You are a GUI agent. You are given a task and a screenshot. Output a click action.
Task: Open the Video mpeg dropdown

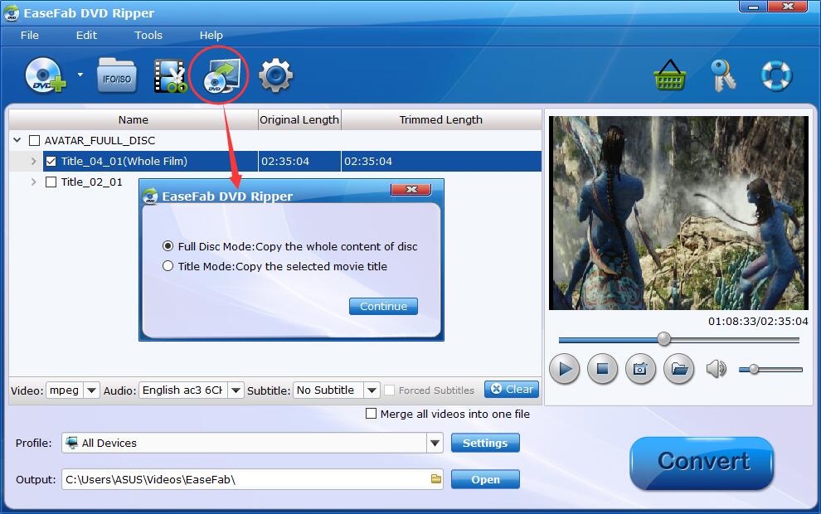(91, 390)
